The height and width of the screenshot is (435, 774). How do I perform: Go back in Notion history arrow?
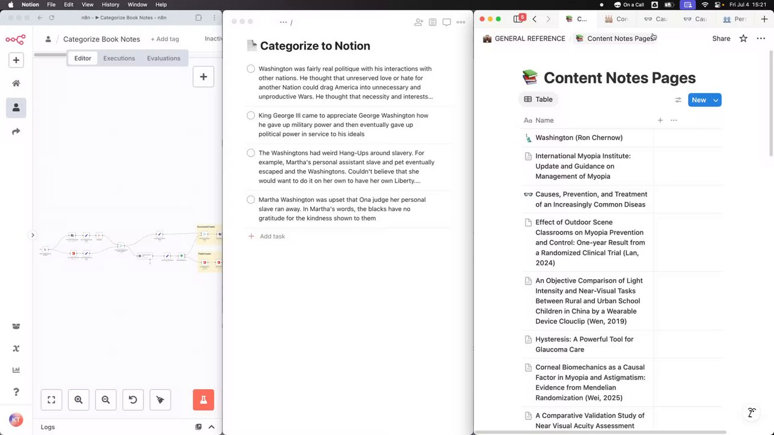(x=535, y=19)
